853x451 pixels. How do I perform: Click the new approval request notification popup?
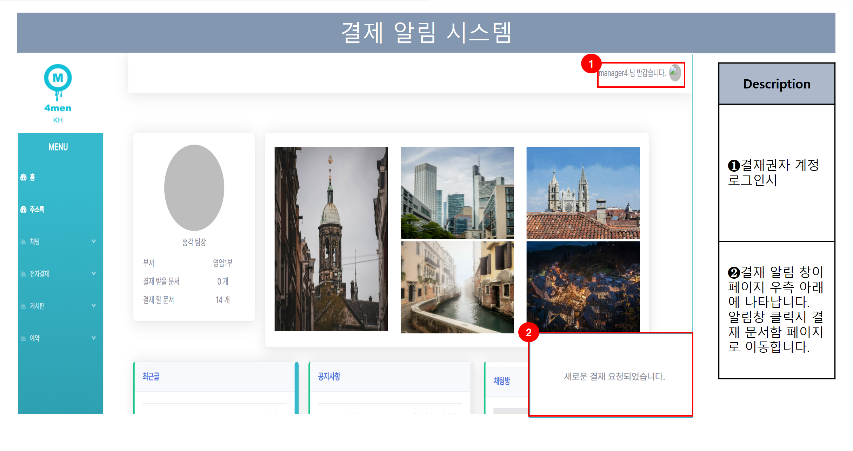point(614,376)
